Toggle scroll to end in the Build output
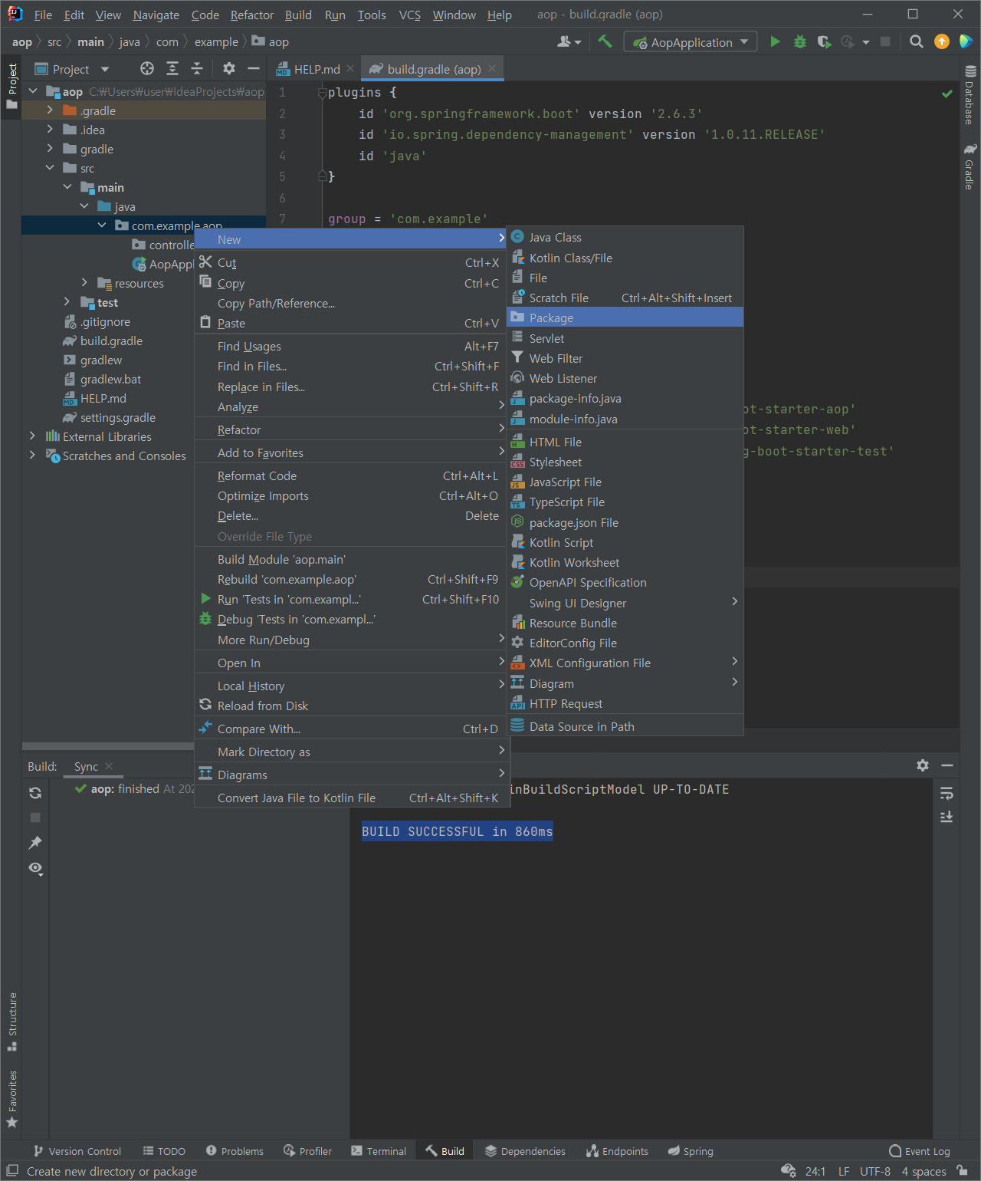Screen dimensions: 981x1181 [947, 817]
